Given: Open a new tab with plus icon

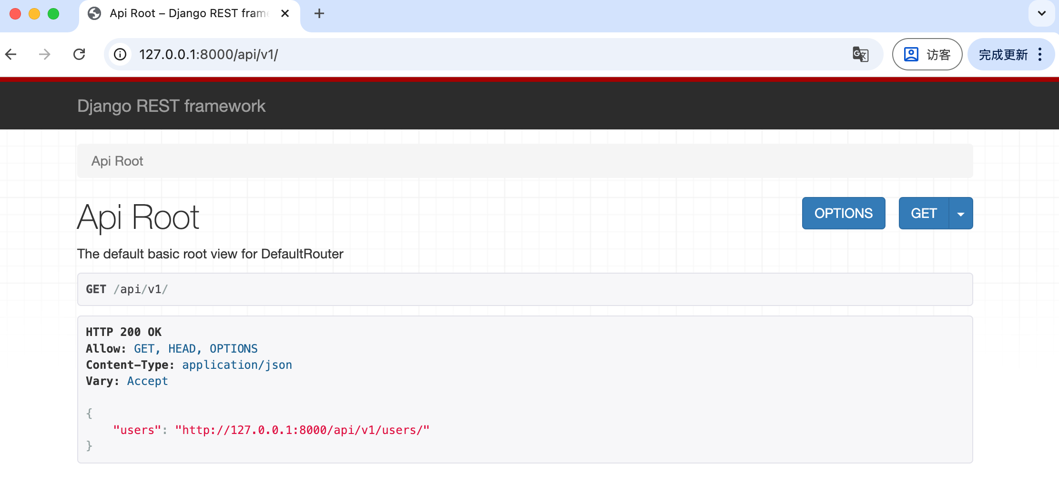Looking at the screenshot, I should tap(319, 13).
